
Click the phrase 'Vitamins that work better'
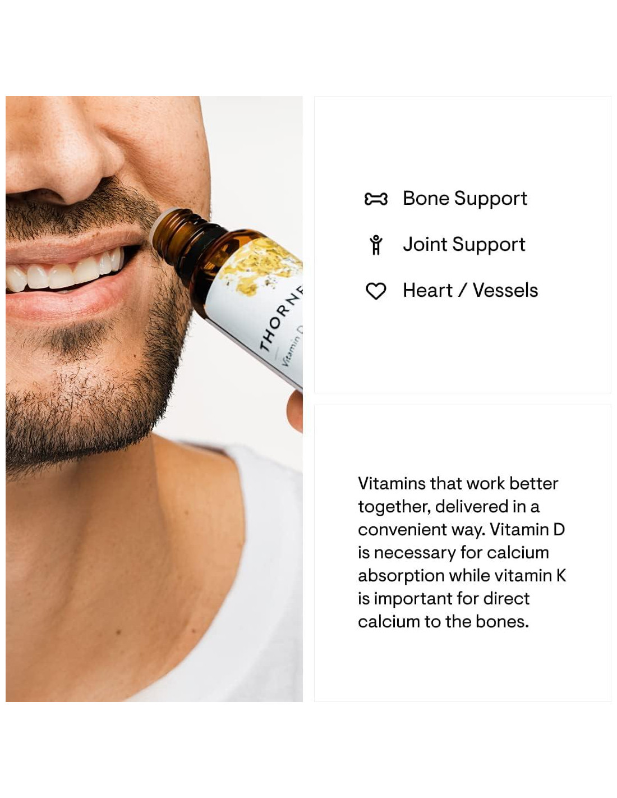point(458,484)
